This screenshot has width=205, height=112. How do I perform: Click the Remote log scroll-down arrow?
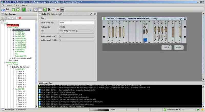pyautogui.click(x=203, y=106)
